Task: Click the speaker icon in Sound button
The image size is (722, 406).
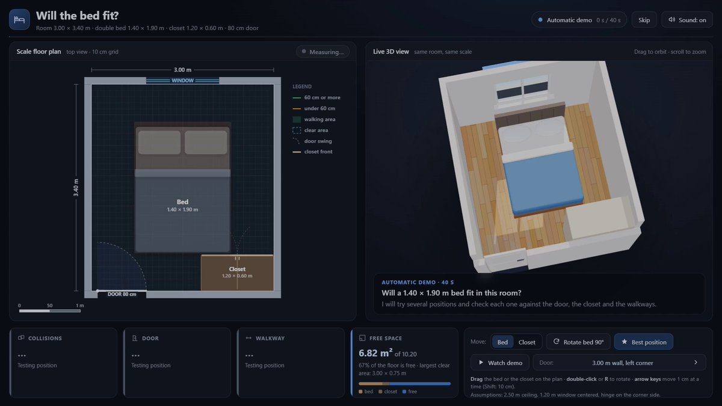Action: tap(673, 20)
